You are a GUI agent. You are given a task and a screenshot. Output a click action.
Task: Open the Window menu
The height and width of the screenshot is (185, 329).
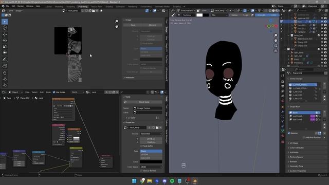tap(30, 6)
